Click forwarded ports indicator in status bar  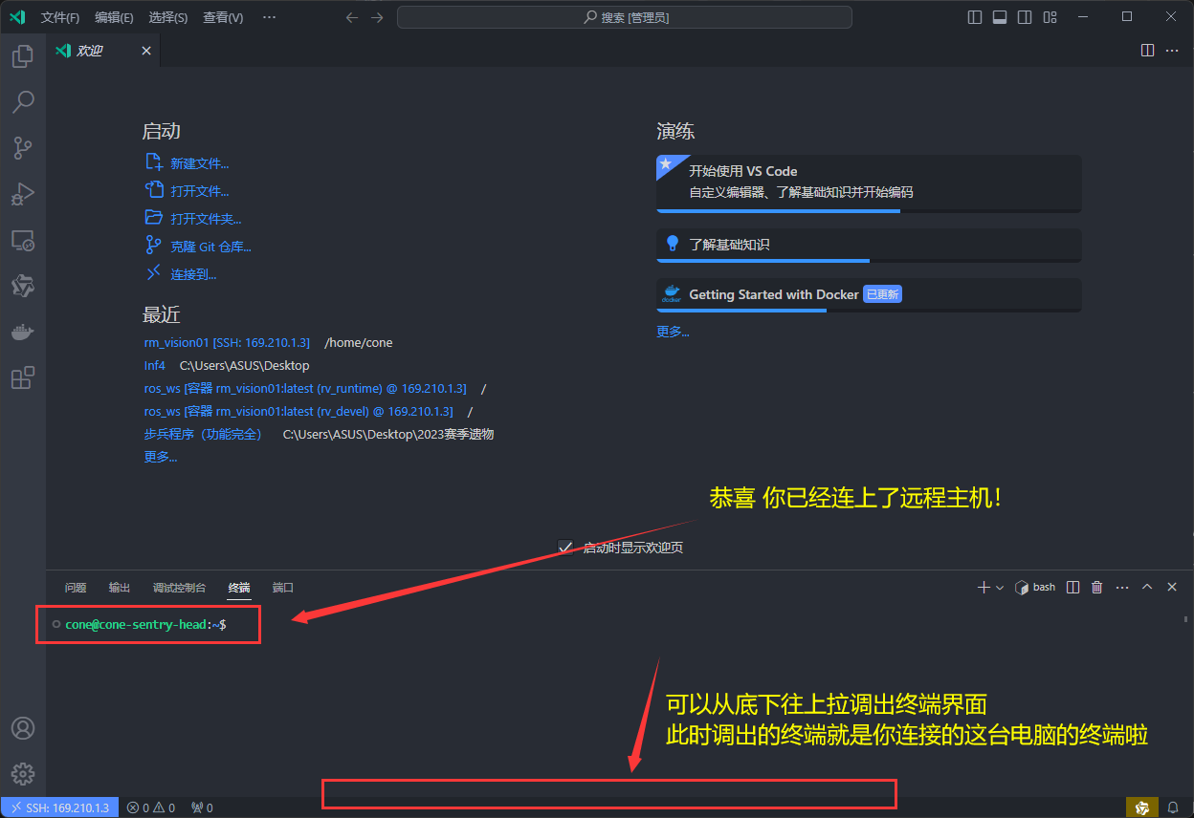pyautogui.click(x=202, y=807)
